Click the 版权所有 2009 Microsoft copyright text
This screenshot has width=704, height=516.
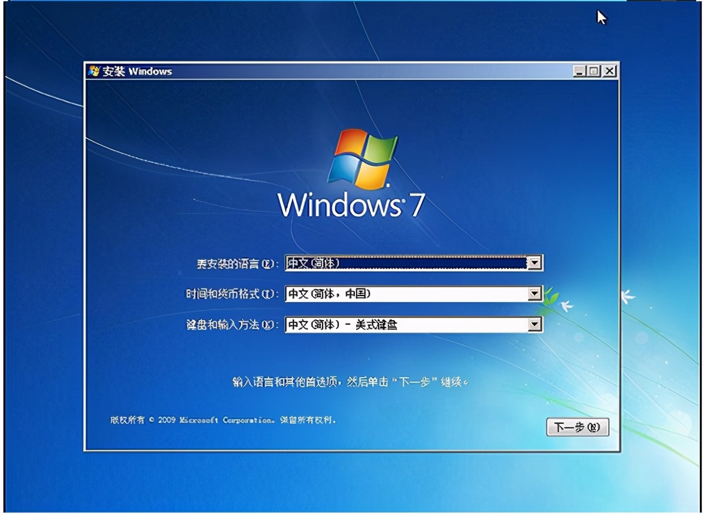[x=223, y=420]
